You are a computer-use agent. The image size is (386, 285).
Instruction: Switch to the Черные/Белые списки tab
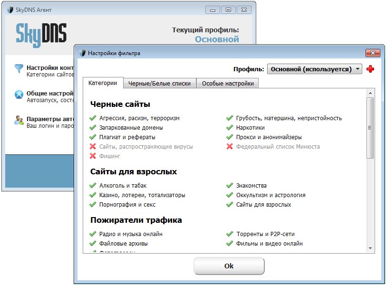tap(160, 84)
